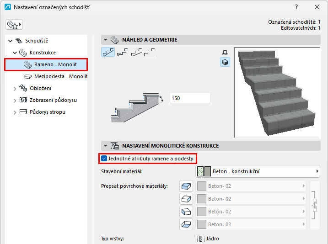Open the favorites star button
The width and height of the screenshot is (328, 244).
14,25
